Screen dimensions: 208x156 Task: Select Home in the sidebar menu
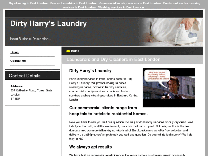[15, 52]
